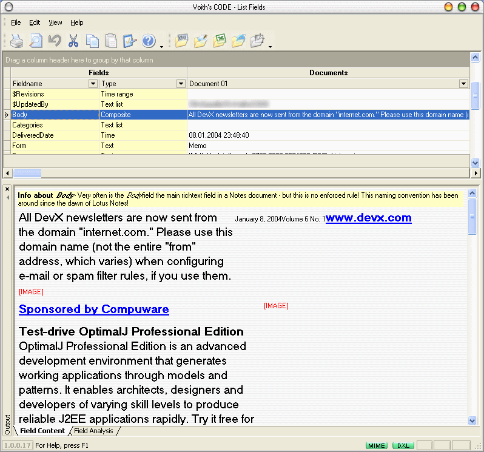The image size is (484, 452).
Task: Click the Print toolbar icon
Action: pyautogui.click(x=16, y=41)
